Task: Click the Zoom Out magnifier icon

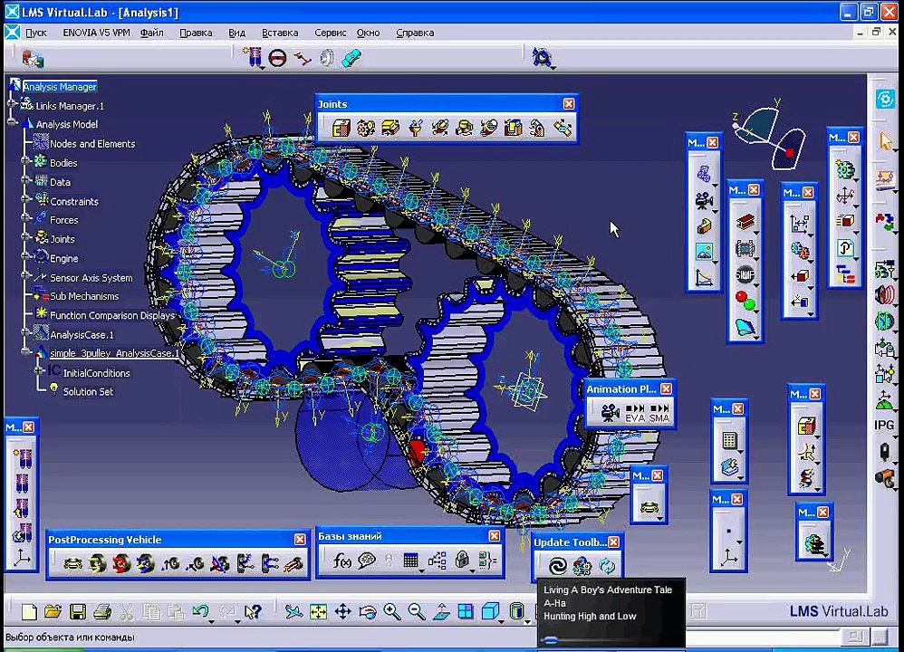Action: pyautogui.click(x=417, y=612)
